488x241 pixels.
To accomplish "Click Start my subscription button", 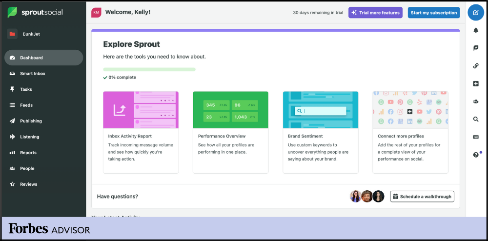I will pyautogui.click(x=433, y=13).
